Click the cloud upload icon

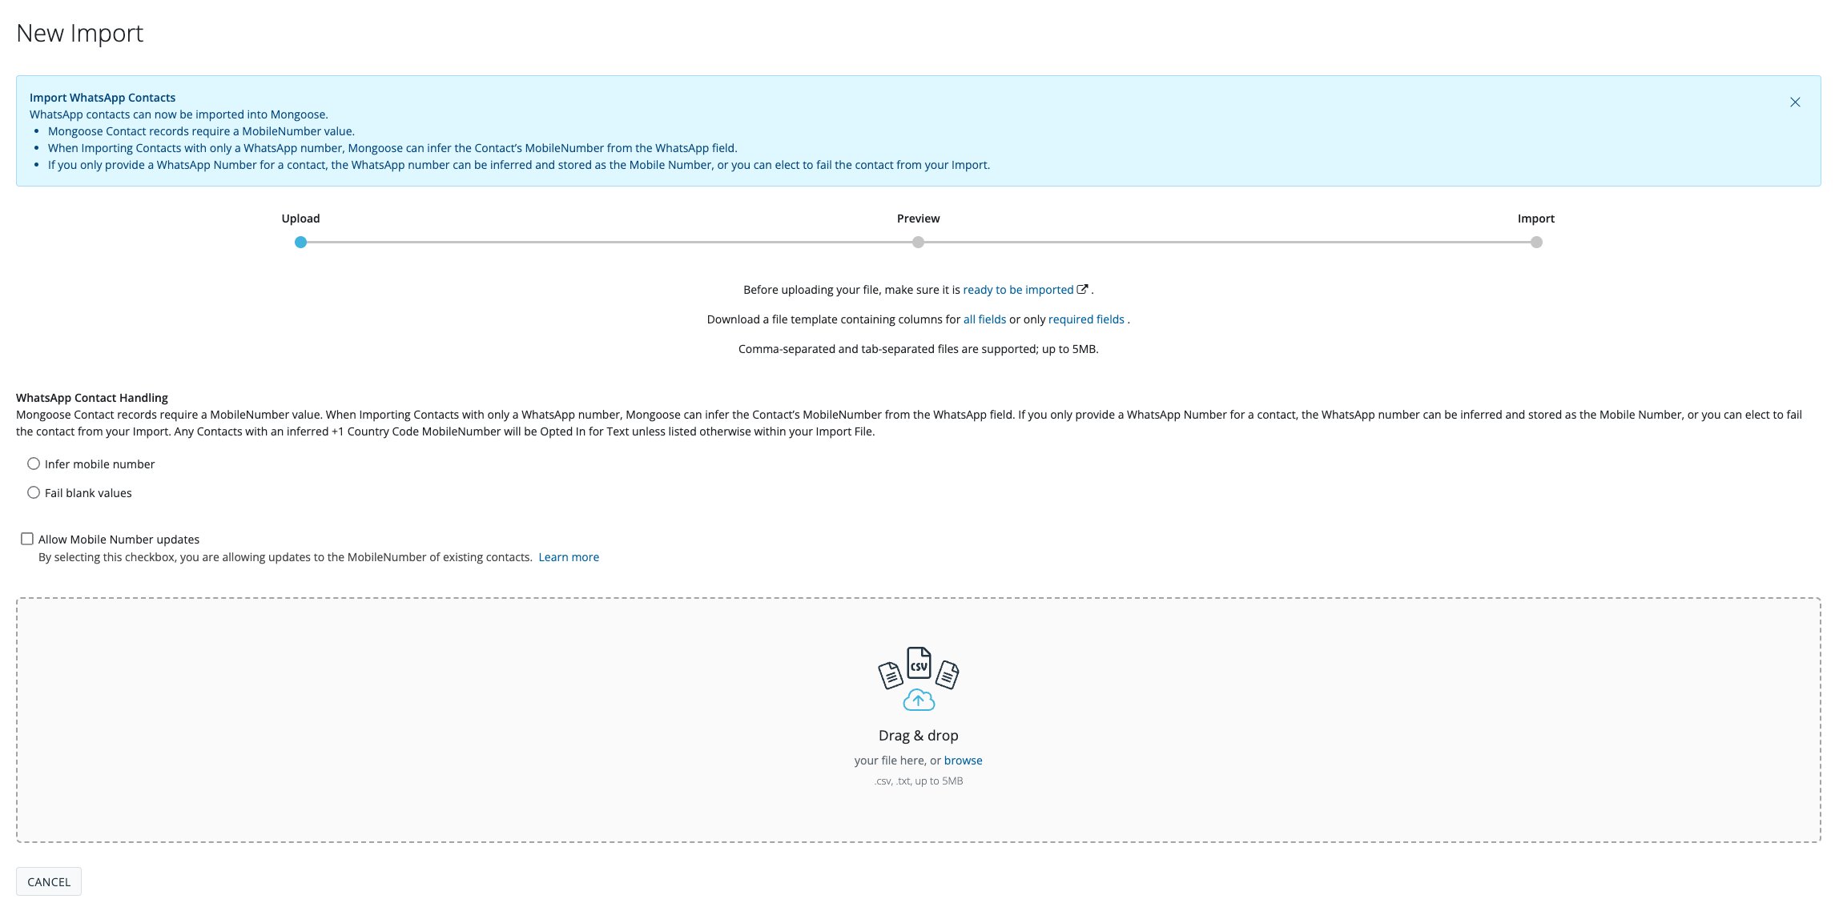tap(919, 700)
